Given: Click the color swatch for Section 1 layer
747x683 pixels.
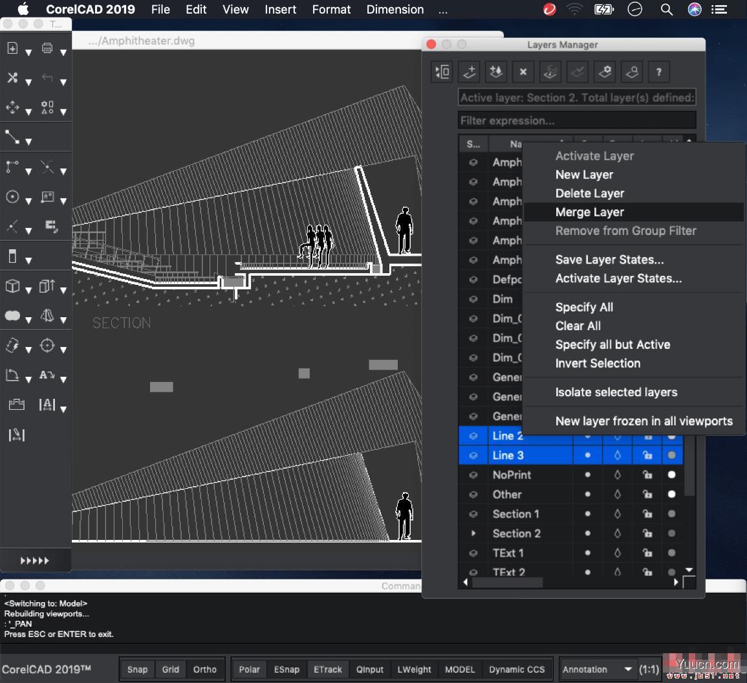Looking at the screenshot, I should pyautogui.click(x=672, y=513).
